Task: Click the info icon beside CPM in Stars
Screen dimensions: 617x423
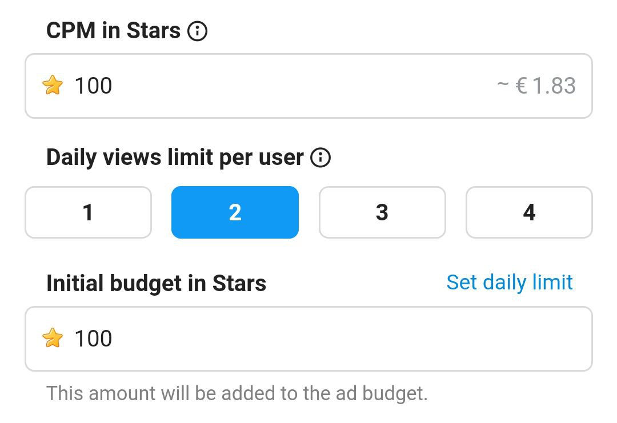Action: (x=197, y=31)
